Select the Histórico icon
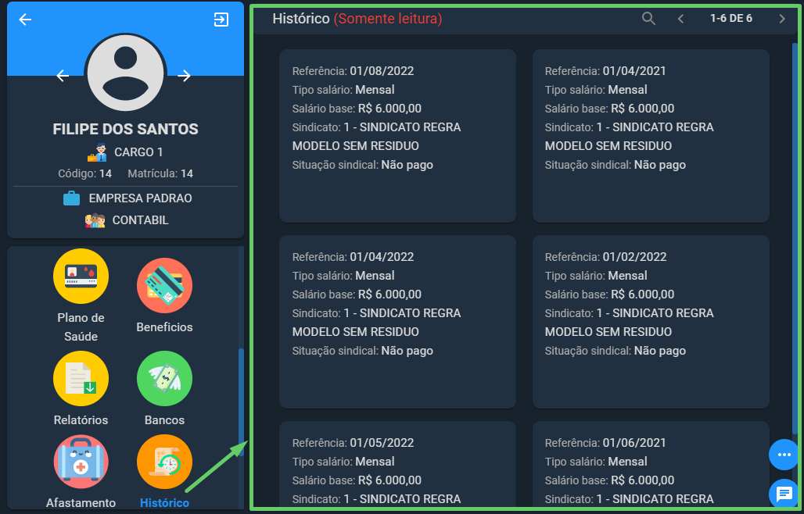 coord(164,462)
